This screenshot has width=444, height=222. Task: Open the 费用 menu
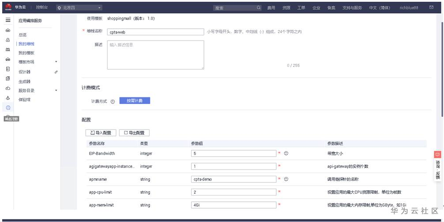[271, 8]
